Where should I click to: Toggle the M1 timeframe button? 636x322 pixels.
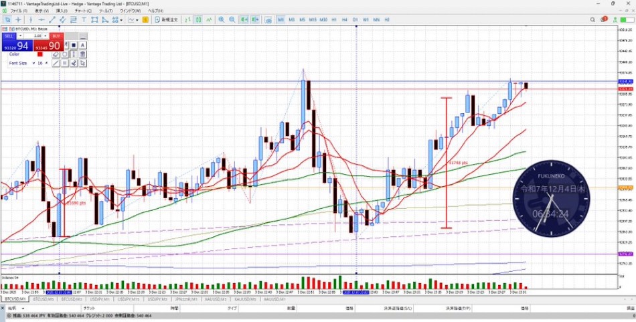(281, 20)
